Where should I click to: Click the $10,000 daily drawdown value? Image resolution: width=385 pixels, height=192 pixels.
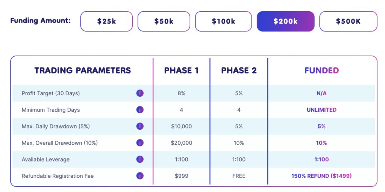(181, 126)
